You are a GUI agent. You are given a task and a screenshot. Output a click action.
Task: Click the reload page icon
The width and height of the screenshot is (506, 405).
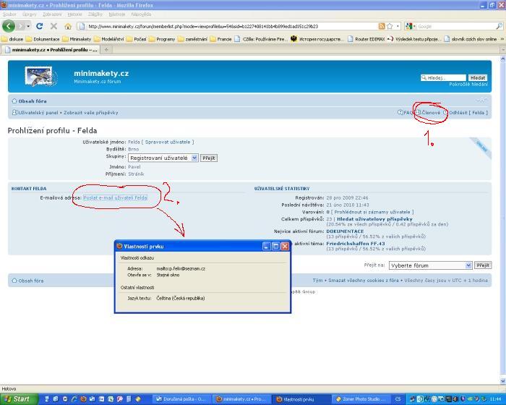click(x=40, y=27)
